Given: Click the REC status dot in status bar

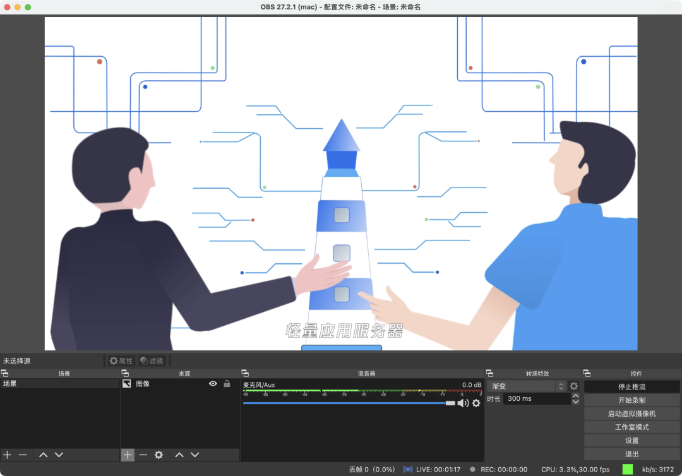Looking at the screenshot, I should tap(472, 470).
